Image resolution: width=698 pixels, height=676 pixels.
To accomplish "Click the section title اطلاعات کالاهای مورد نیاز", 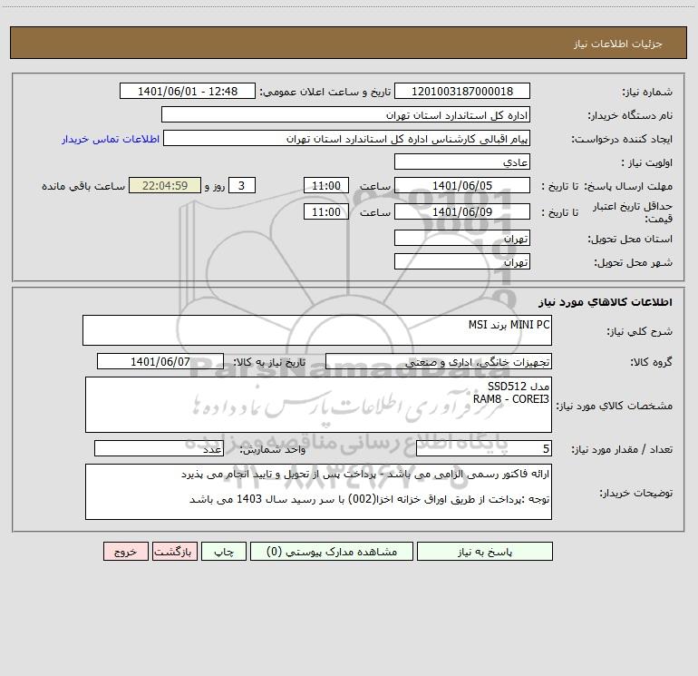I will coord(605,302).
